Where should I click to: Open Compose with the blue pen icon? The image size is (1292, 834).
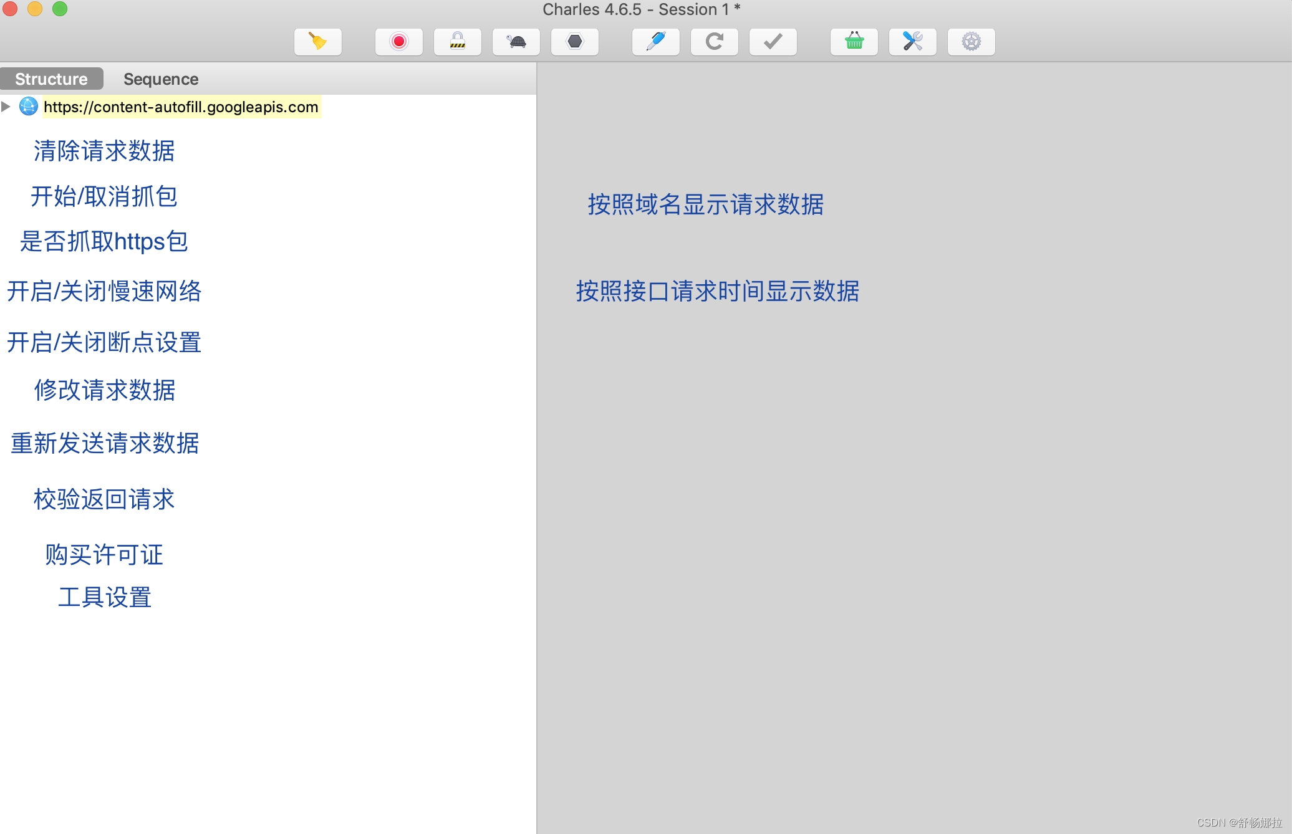(656, 42)
